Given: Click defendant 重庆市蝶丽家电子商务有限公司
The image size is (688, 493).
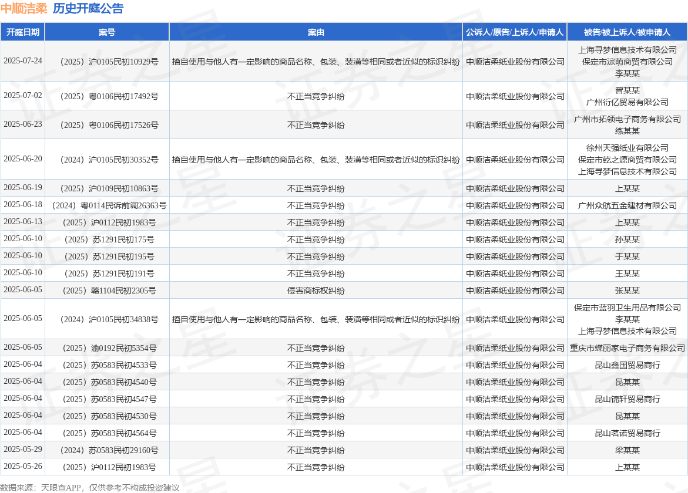Looking at the screenshot, I should coord(627,349).
